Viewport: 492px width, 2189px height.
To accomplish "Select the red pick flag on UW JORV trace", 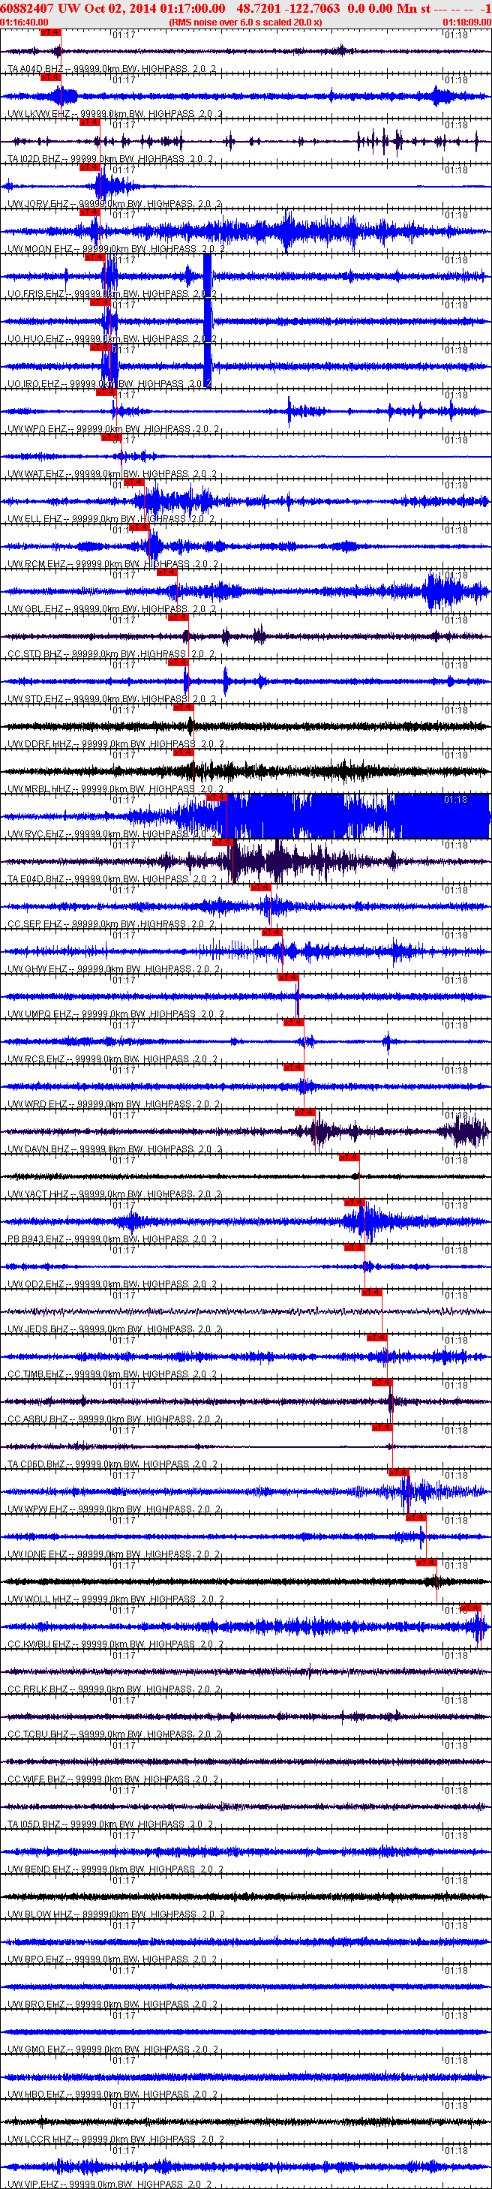I will click(x=90, y=167).
